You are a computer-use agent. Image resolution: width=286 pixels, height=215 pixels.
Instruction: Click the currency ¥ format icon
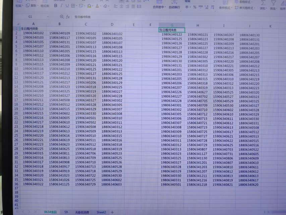(x=187, y=7)
